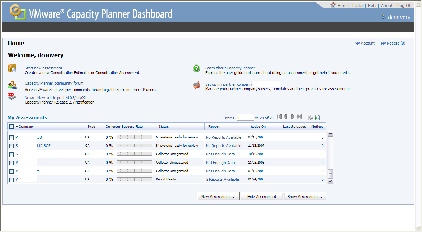Check the row active on 01/13/2006
The height and width of the screenshot is (232, 422).
coord(11,171)
